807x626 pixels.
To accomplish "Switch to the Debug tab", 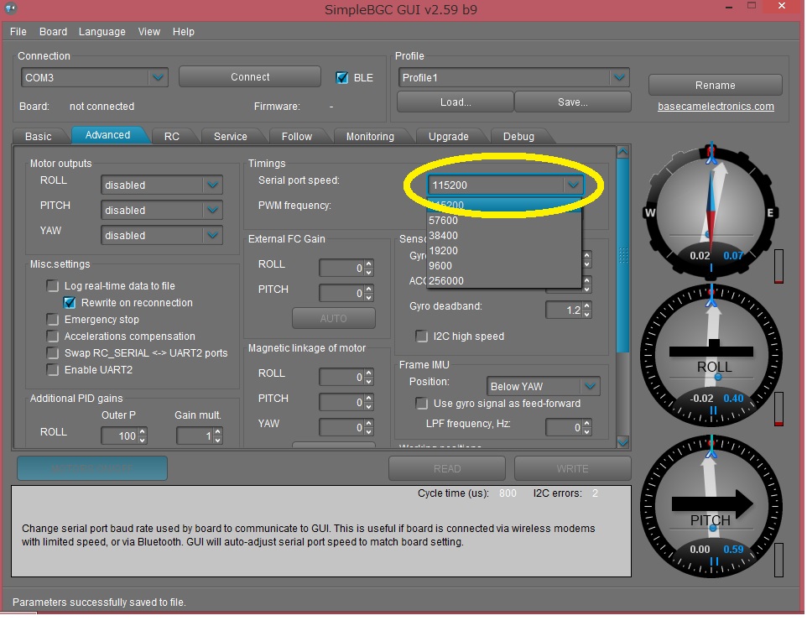I will click(518, 137).
